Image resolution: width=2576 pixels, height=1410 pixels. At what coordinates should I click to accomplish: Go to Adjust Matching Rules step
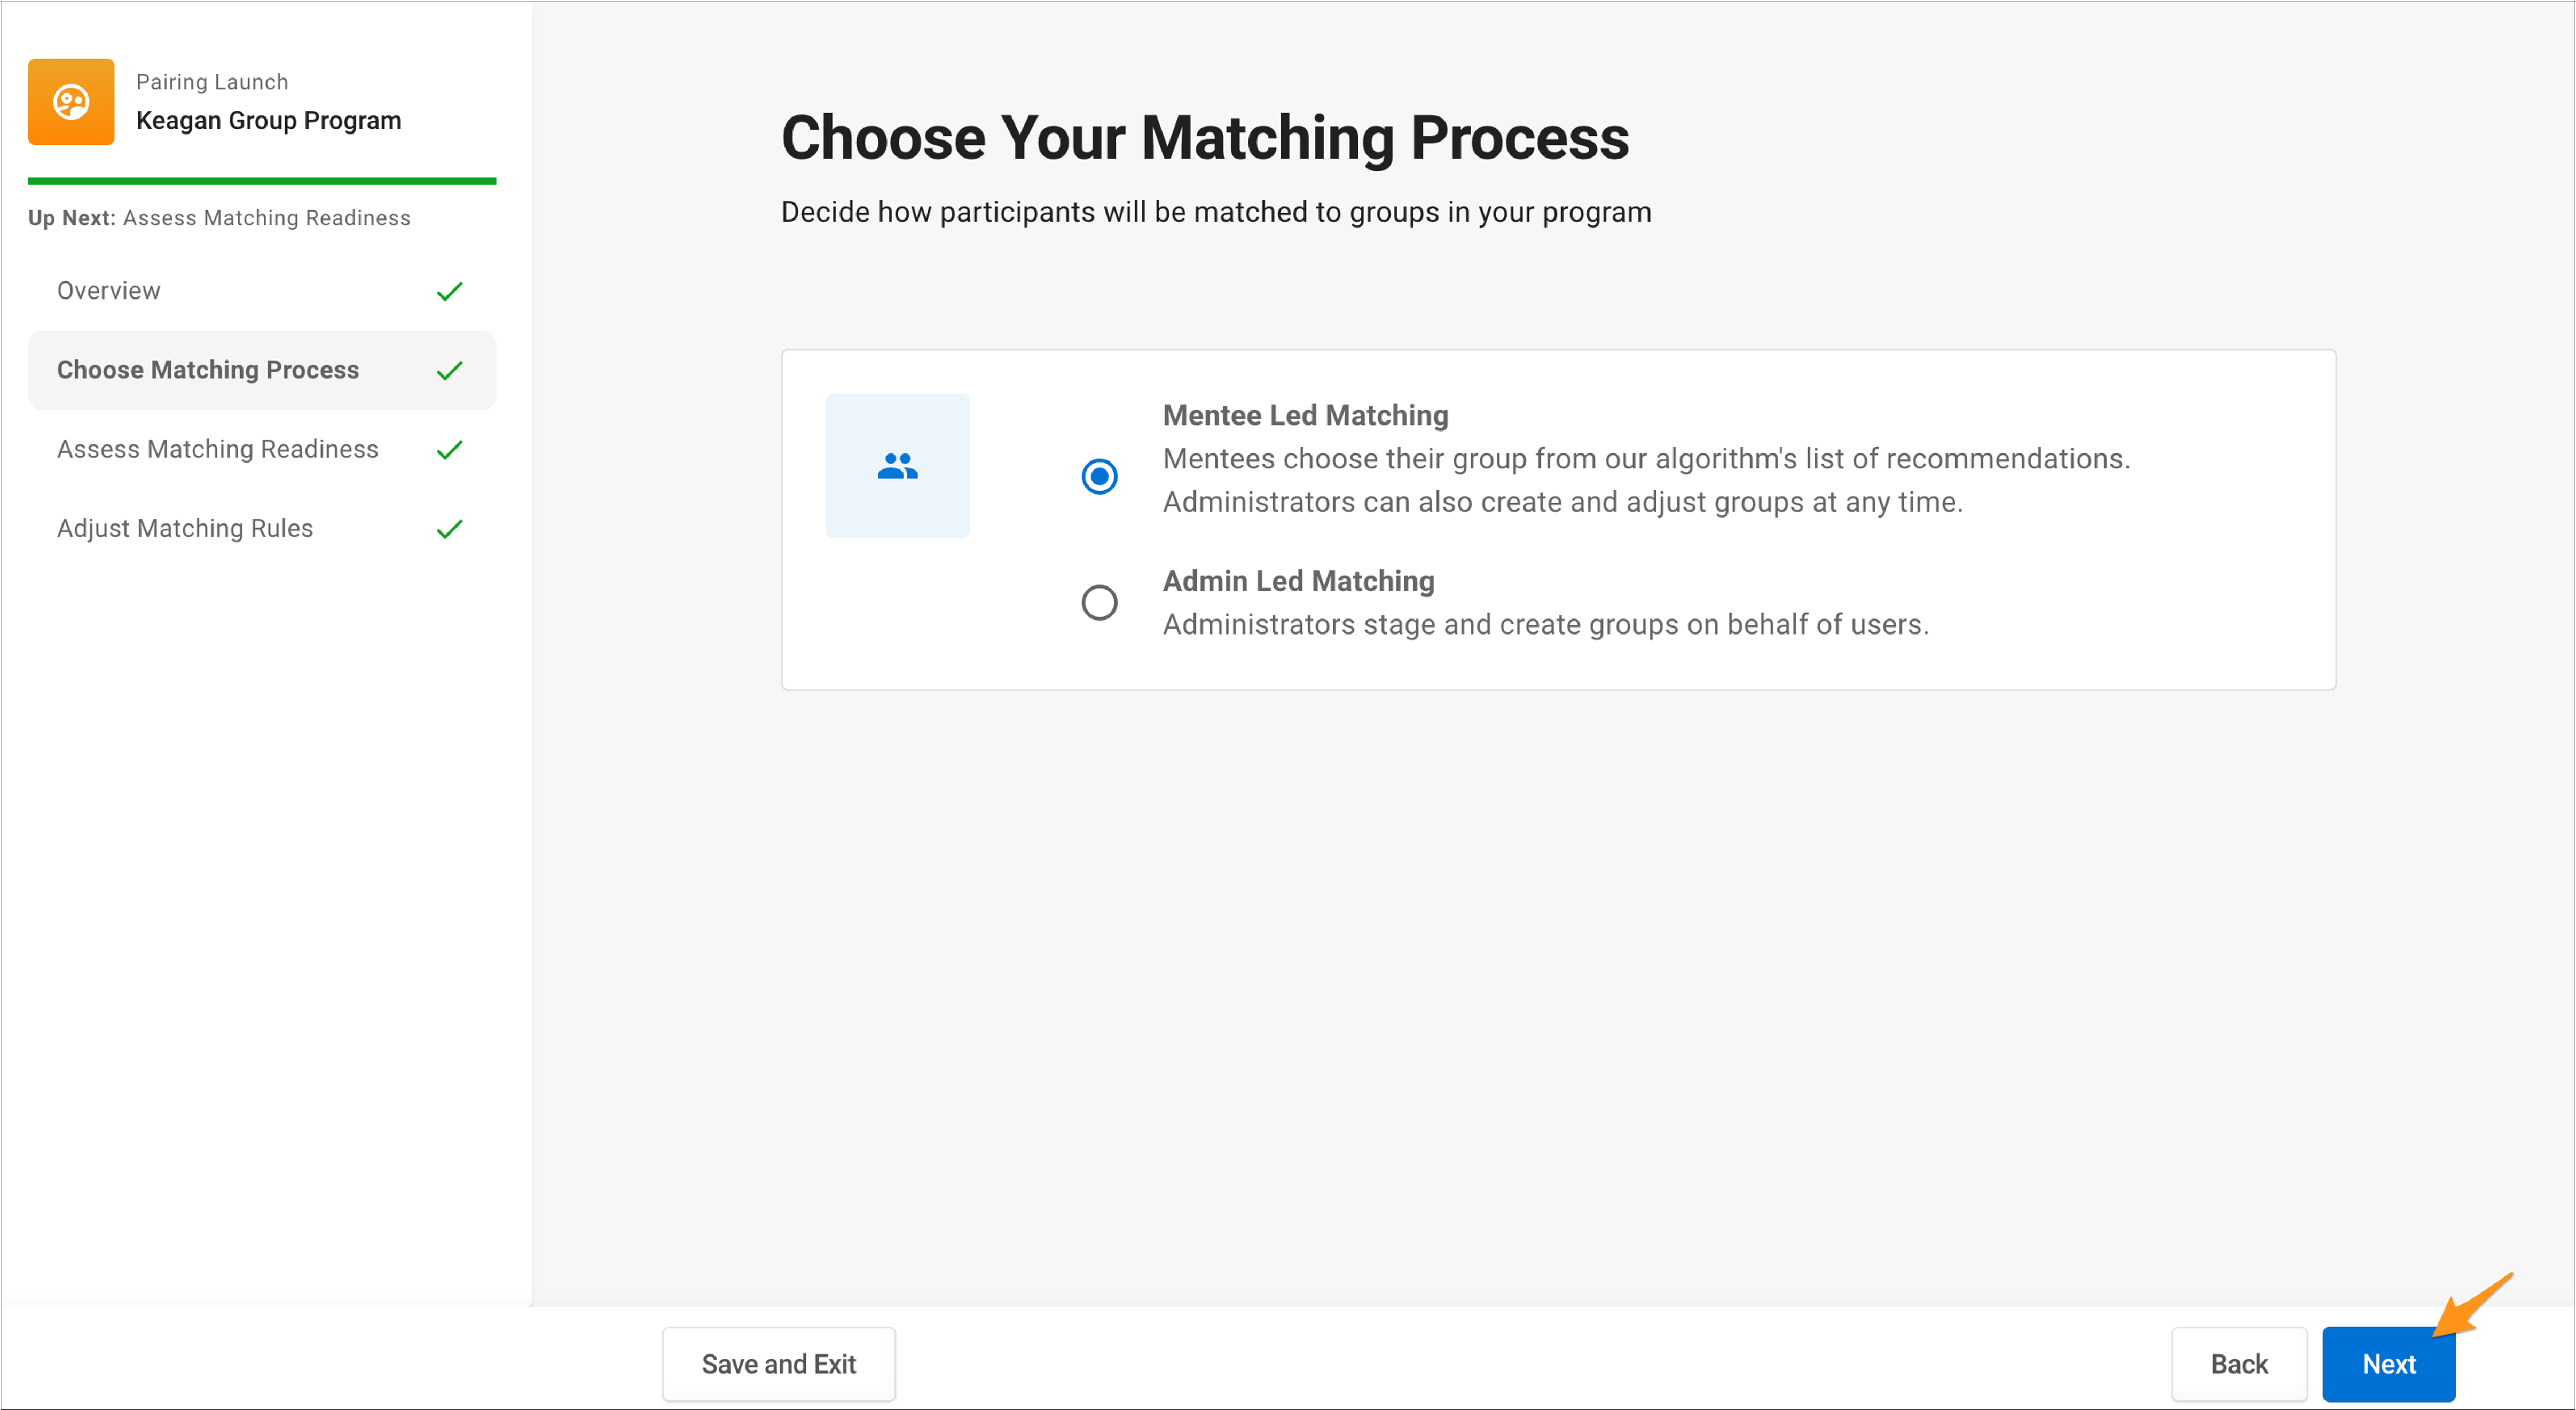[x=262, y=528]
